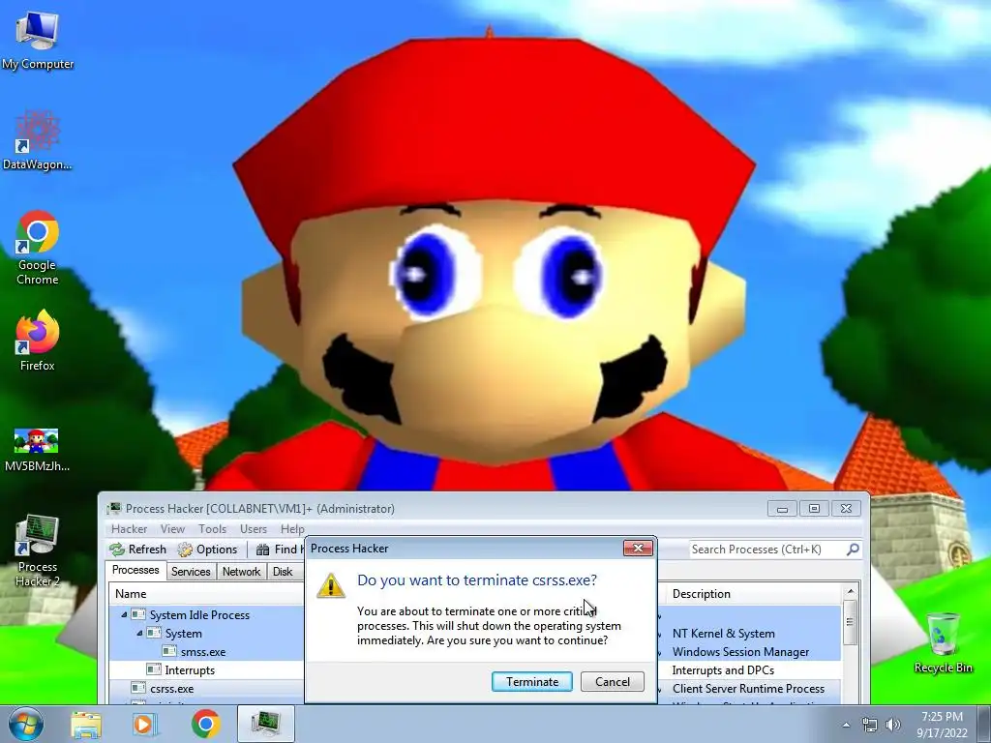Image resolution: width=991 pixels, height=743 pixels.
Task: Click the Windows Start orb
Action: [x=26, y=724]
